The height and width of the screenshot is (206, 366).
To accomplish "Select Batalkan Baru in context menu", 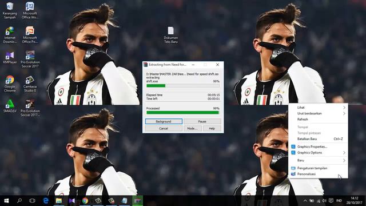I will click(x=318, y=139).
